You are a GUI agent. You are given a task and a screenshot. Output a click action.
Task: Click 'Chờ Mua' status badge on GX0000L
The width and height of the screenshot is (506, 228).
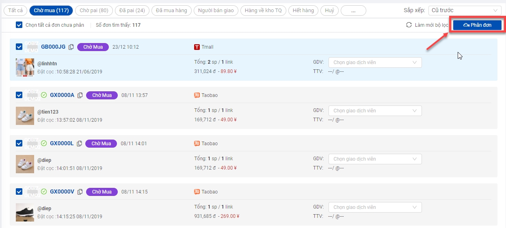pyautogui.click(x=101, y=144)
